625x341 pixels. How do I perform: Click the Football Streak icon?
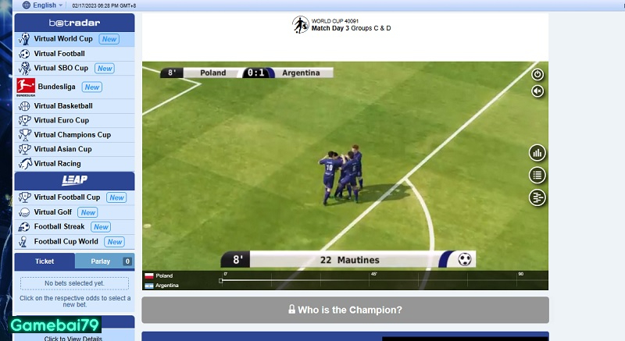click(24, 227)
